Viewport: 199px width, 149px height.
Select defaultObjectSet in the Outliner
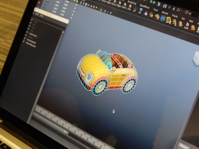click(x=30, y=45)
